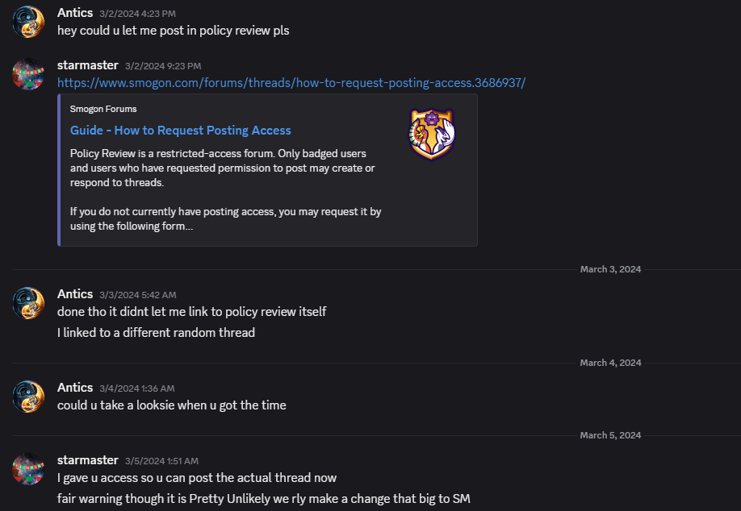Click Antics' avatar on the March 4 message
This screenshot has height=511, width=741.
coord(28,396)
